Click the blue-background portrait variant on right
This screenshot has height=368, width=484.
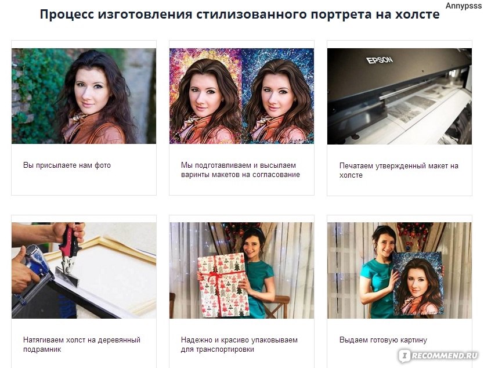tap(278, 96)
